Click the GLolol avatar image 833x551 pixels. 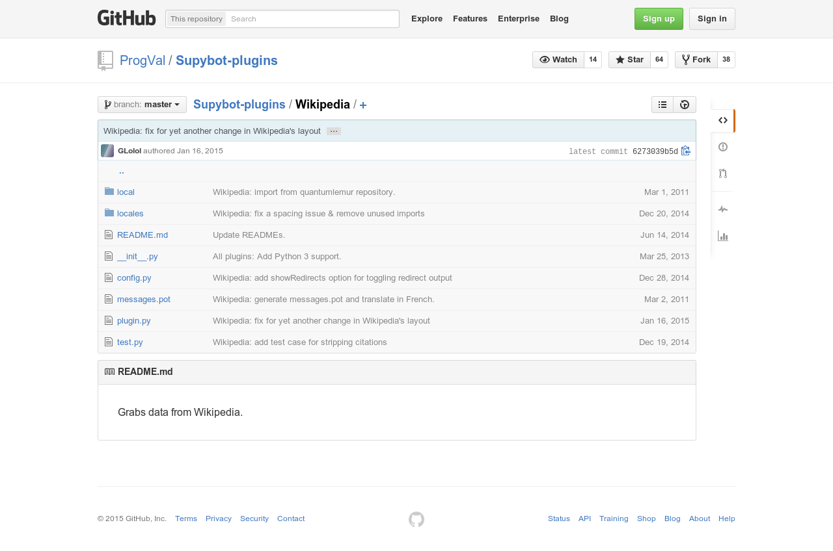[x=107, y=151]
